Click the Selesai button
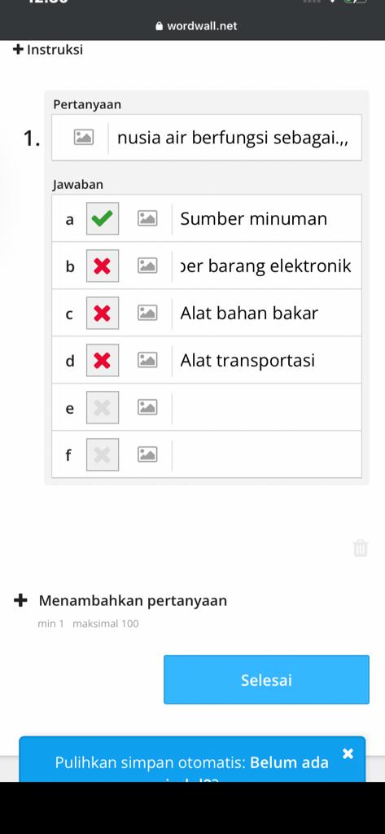The height and width of the screenshot is (834, 385). [x=266, y=680]
